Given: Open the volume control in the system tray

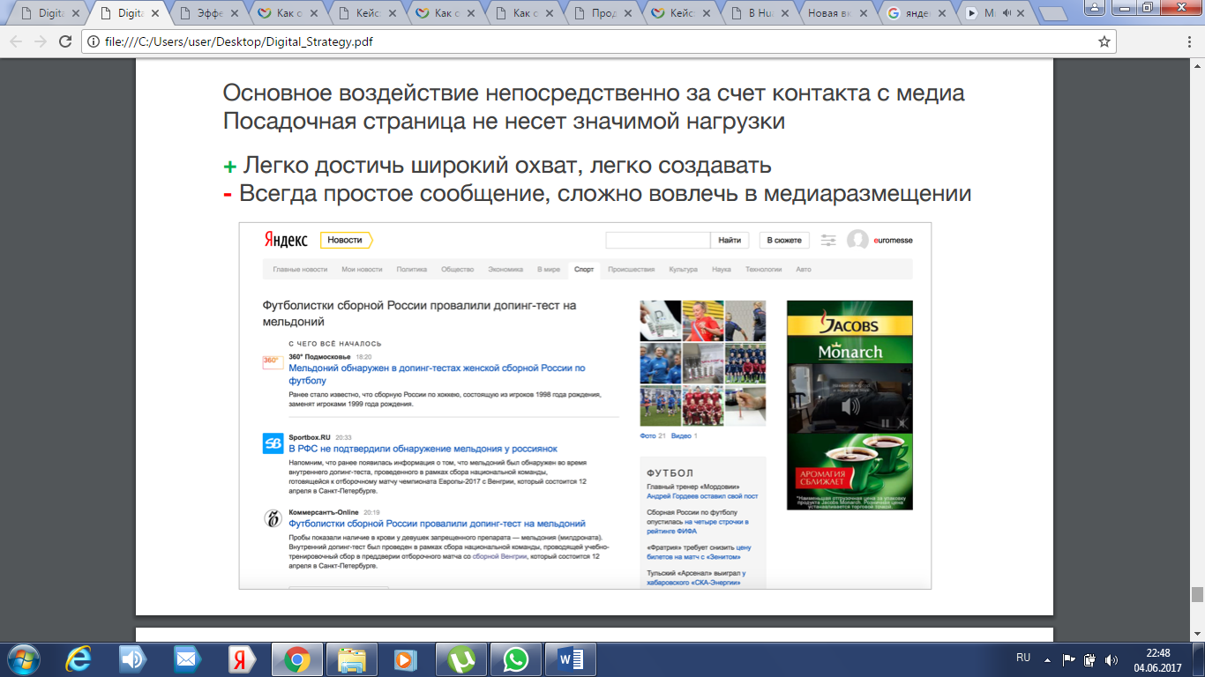Looking at the screenshot, I should click(1111, 658).
